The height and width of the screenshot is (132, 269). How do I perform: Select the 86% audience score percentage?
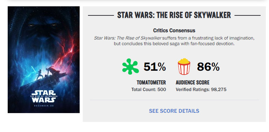[x=208, y=67]
